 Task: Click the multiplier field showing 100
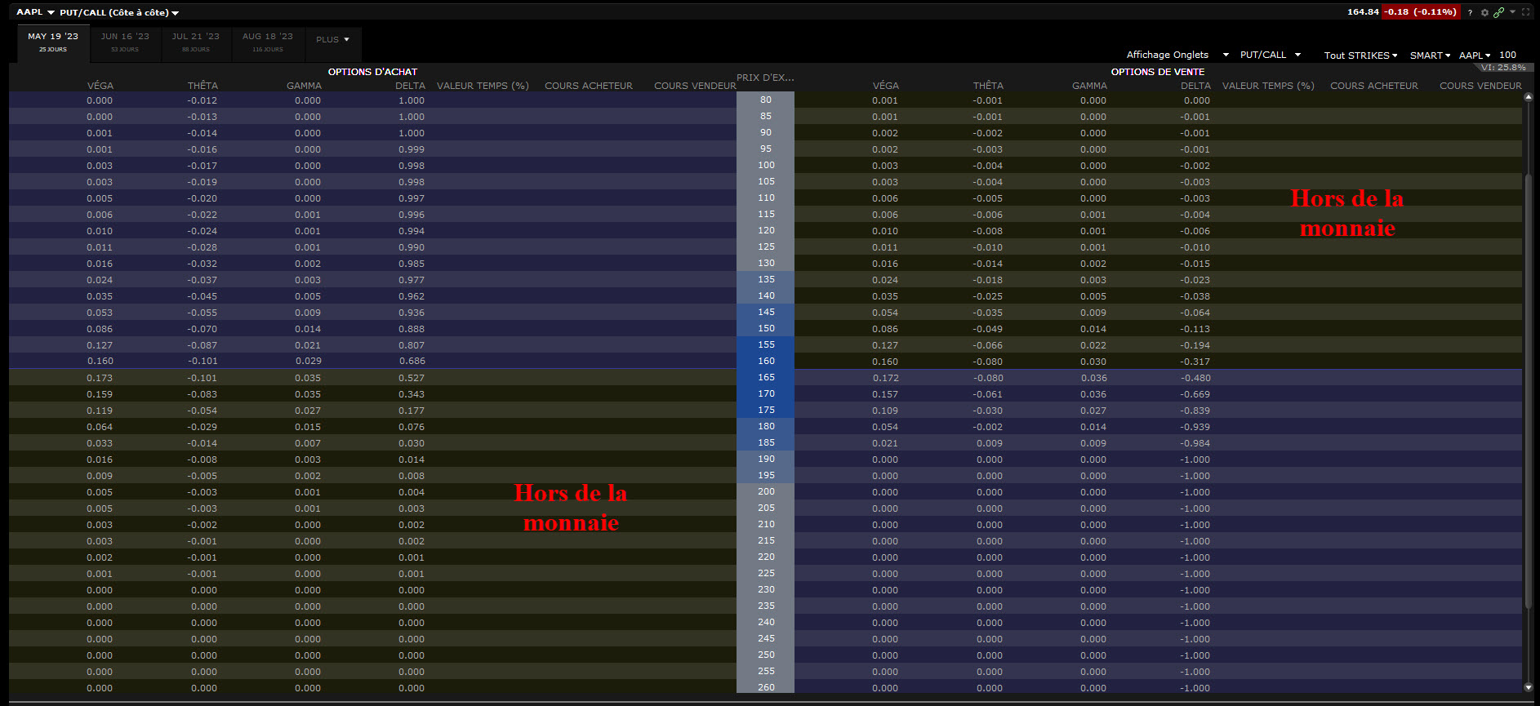(x=1507, y=56)
